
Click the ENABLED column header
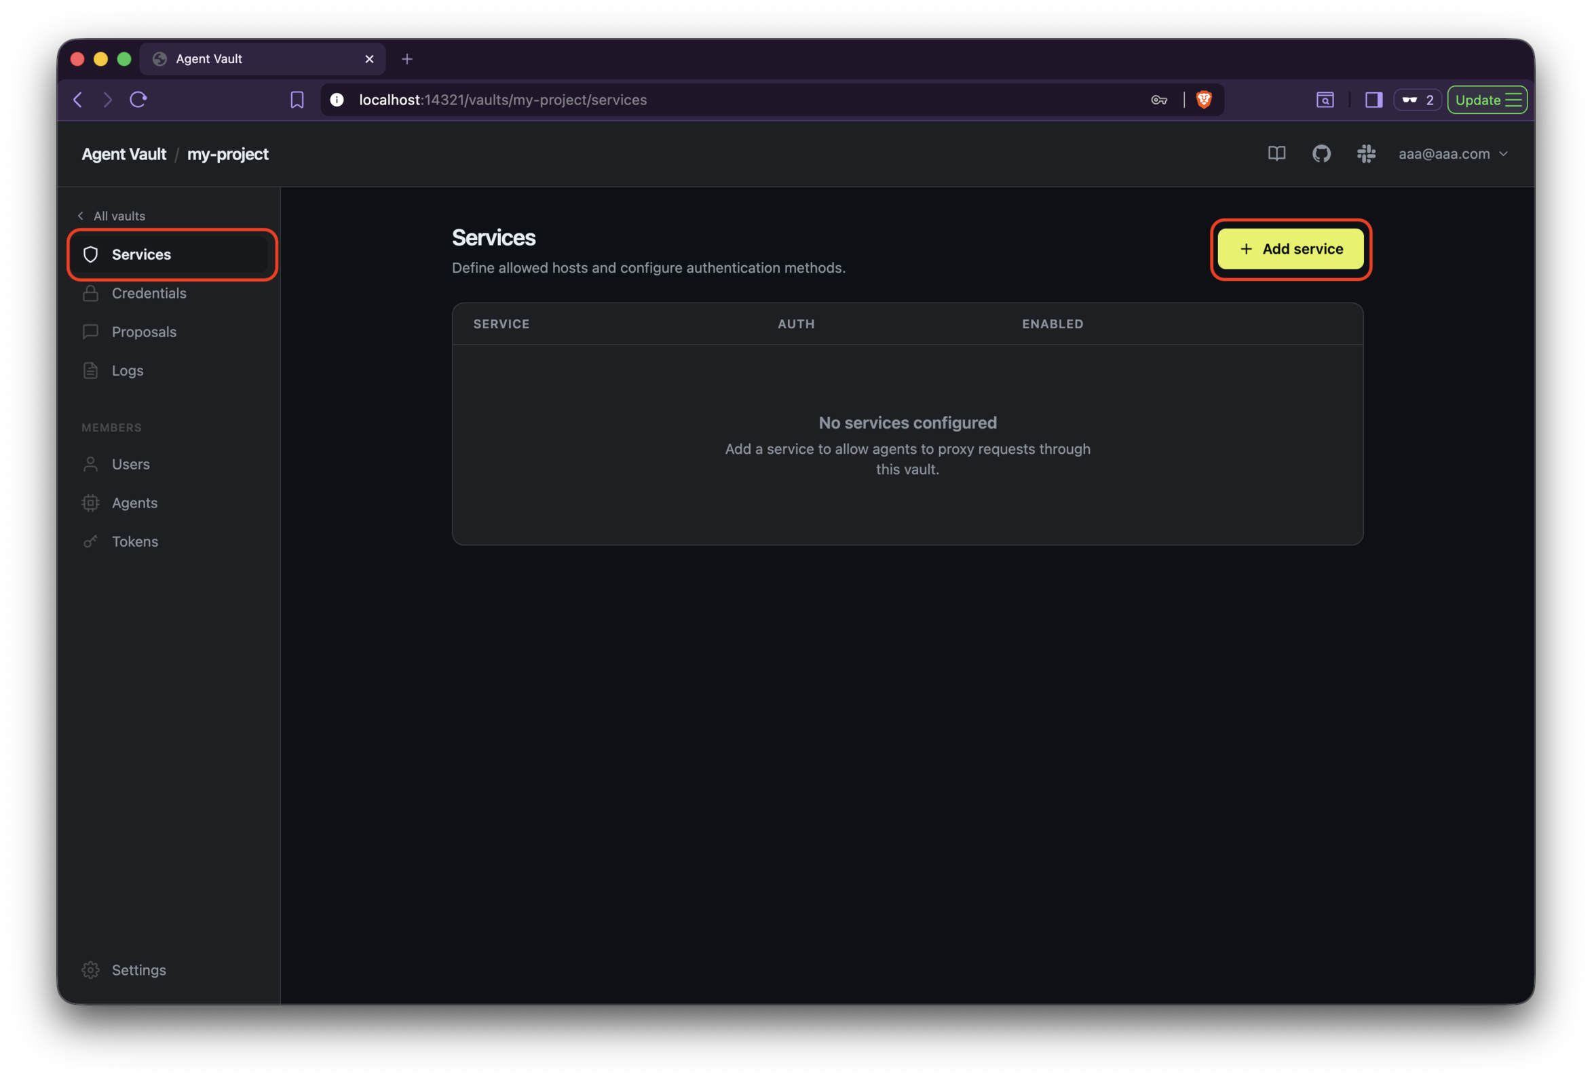pos(1053,324)
